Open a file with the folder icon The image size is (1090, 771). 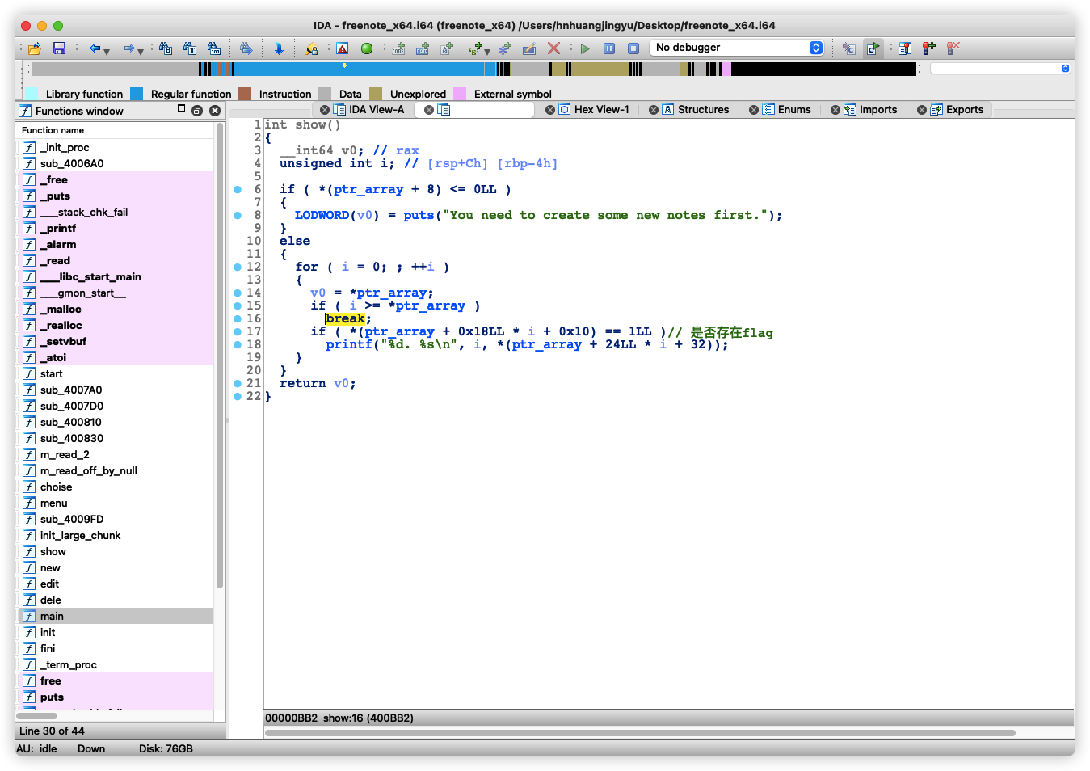pyautogui.click(x=35, y=48)
